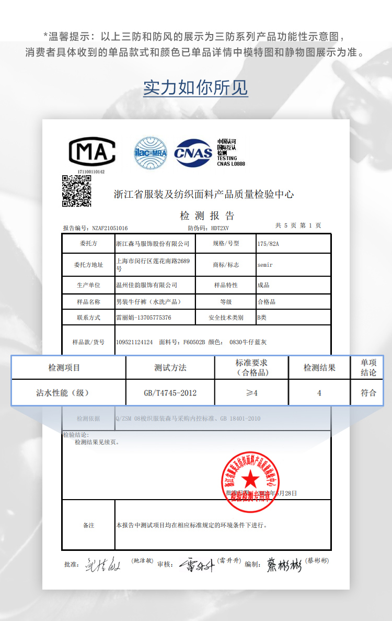Click the CNAS blue logo
The image size is (392, 621).
pyautogui.click(x=193, y=153)
